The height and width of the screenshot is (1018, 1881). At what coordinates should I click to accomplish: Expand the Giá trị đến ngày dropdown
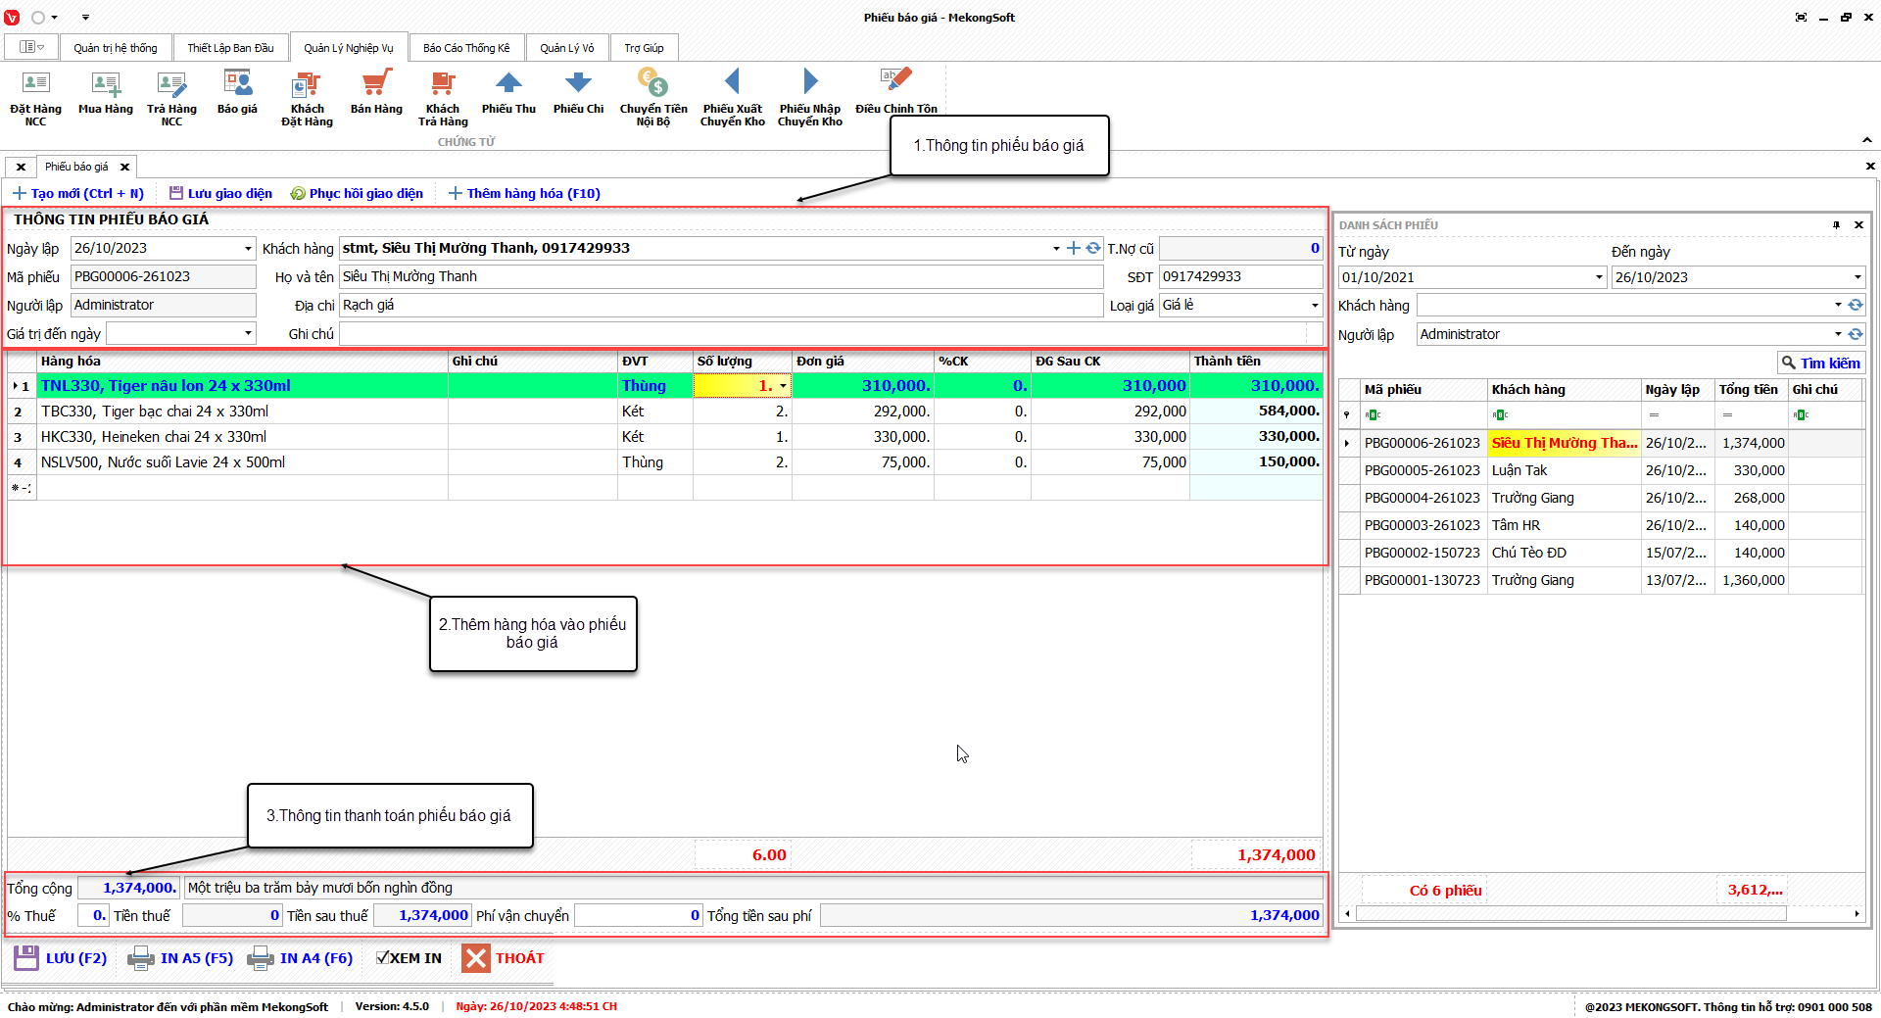[x=248, y=334]
